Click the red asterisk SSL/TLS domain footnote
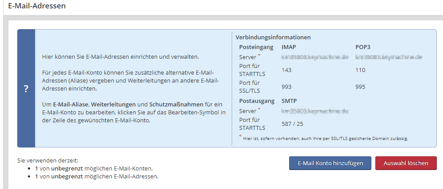This screenshot has width=443, height=189. pyautogui.click(x=325, y=138)
